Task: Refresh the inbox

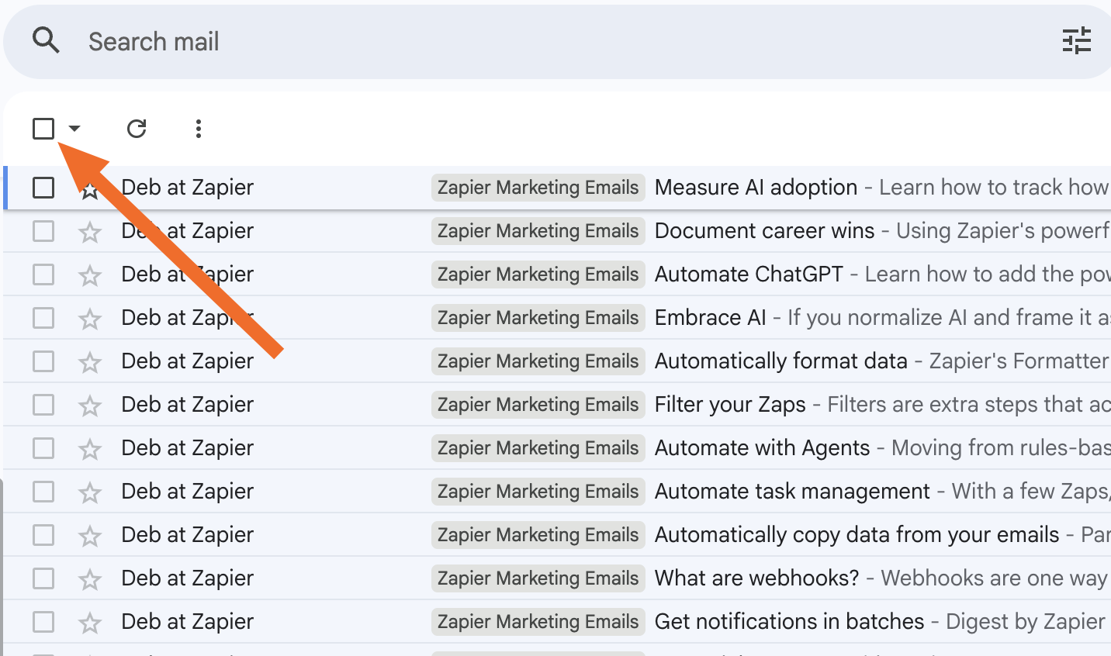Action: [137, 129]
